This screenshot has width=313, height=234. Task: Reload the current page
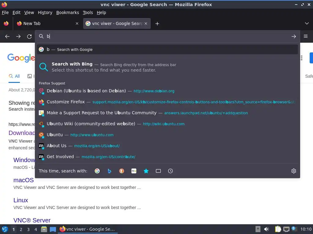(29, 37)
